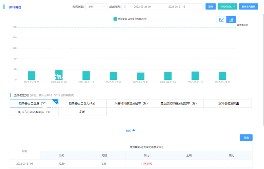Click the green 时间点对比 button
The width and height of the screenshot is (264, 169).
tap(227, 7)
